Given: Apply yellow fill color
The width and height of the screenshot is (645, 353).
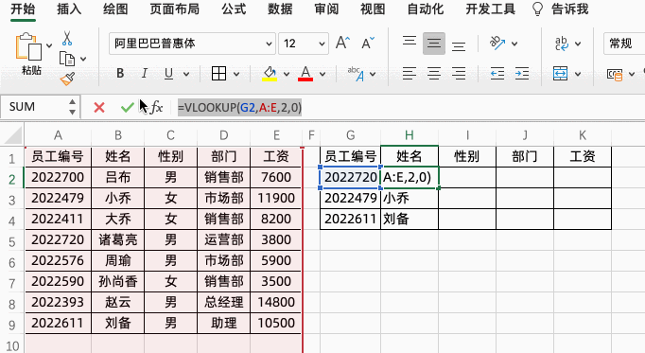Looking at the screenshot, I should tap(270, 74).
